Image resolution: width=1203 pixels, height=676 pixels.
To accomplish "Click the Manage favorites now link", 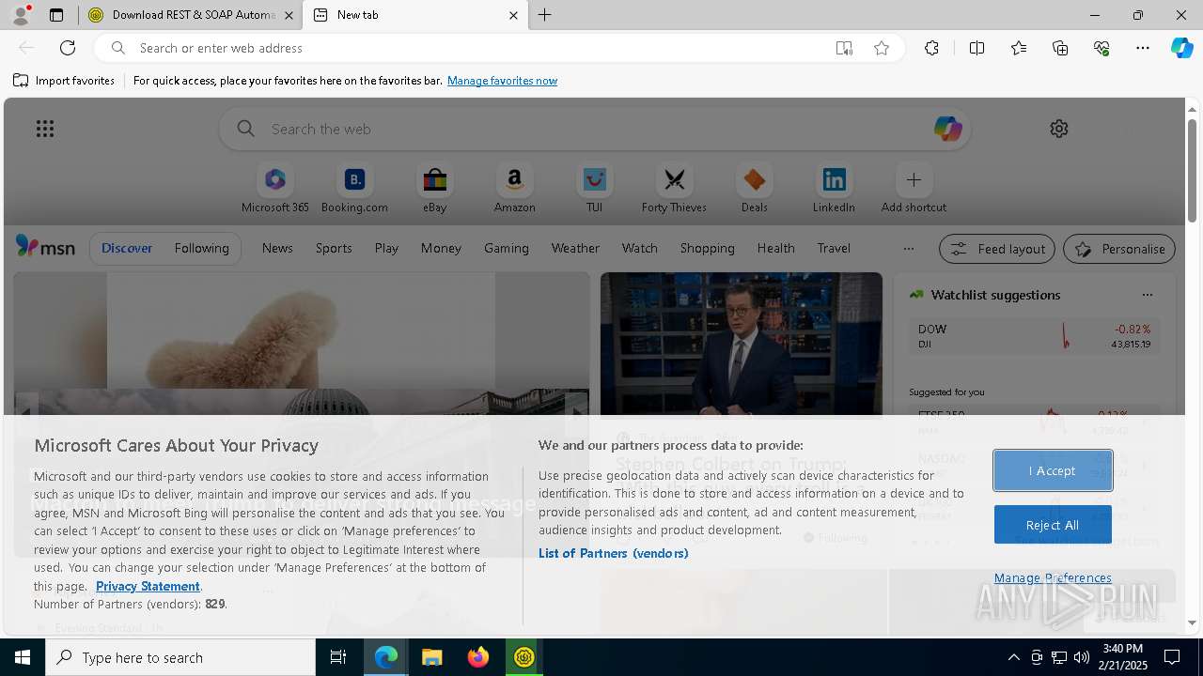I will click(502, 81).
